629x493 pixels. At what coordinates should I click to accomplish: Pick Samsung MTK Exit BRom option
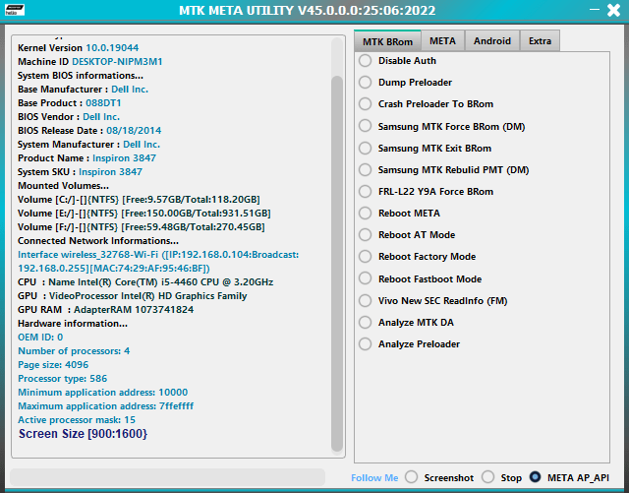pyautogui.click(x=425, y=149)
